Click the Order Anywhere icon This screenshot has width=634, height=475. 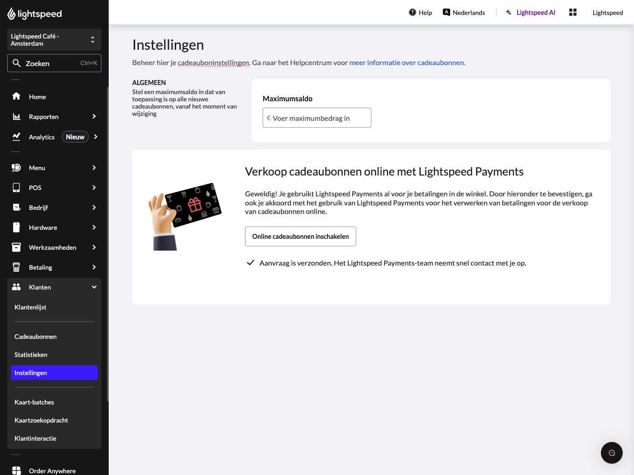point(16,471)
